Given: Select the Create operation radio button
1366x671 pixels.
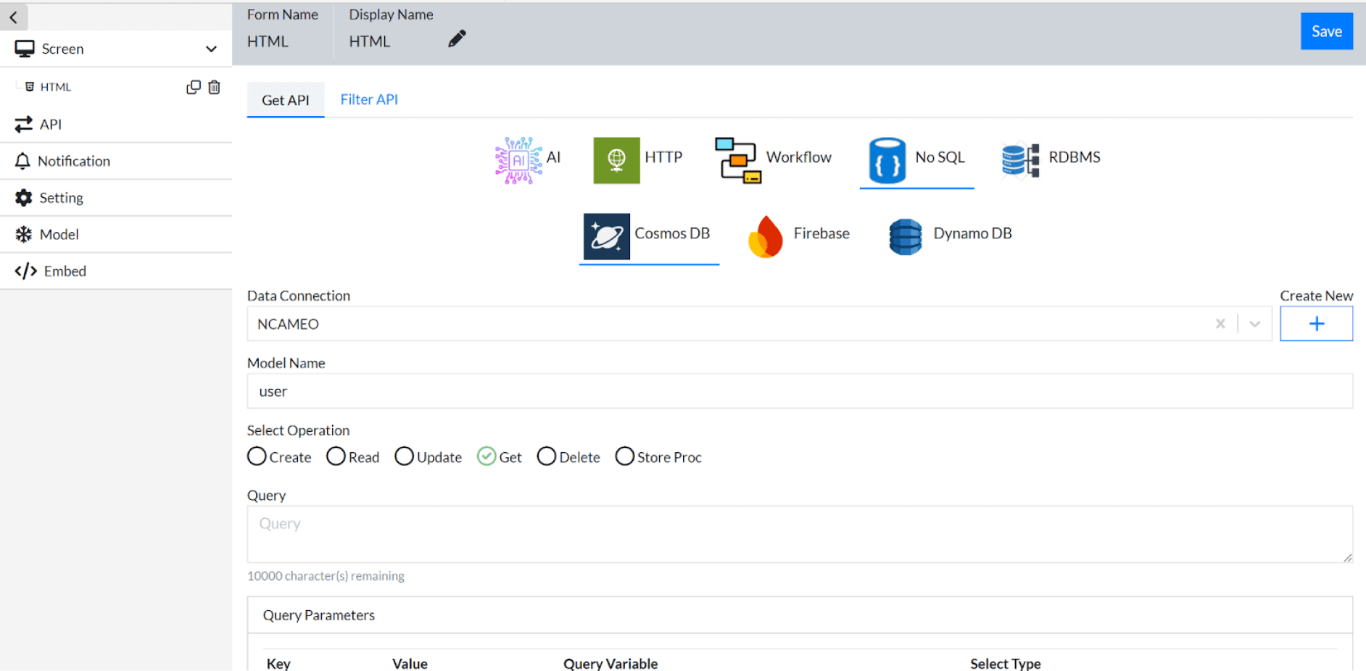Looking at the screenshot, I should pyautogui.click(x=257, y=457).
